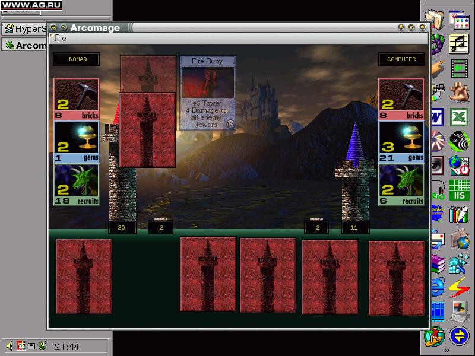
Task: Open the File menu in Arcomage
Action: (61, 38)
